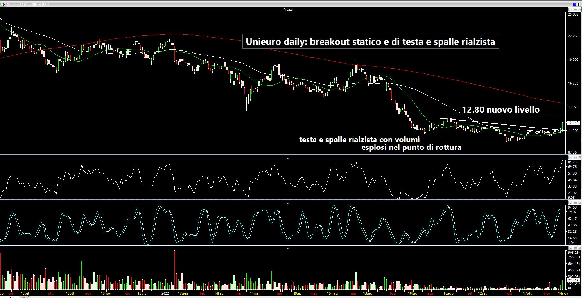The height and width of the screenshot is (298, 582).
Task: Click the 8,436 price axis label
Action: (x=572, y=152)
